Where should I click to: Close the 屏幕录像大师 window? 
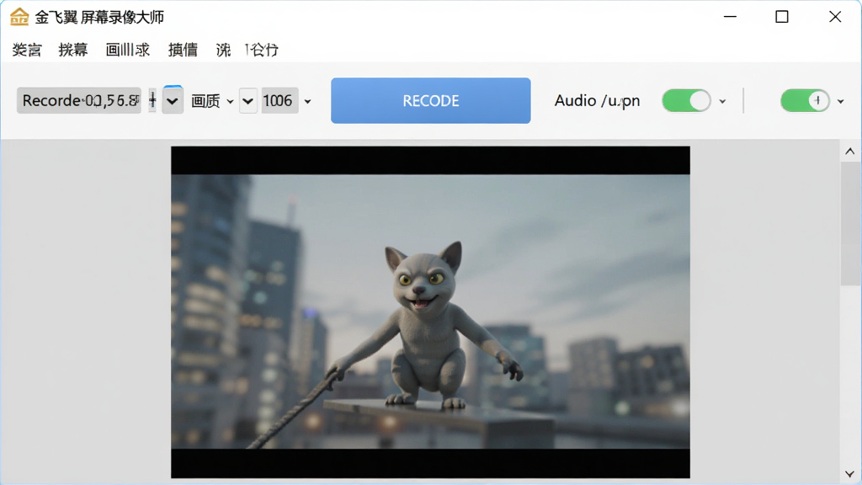click(x=835, y=17)
